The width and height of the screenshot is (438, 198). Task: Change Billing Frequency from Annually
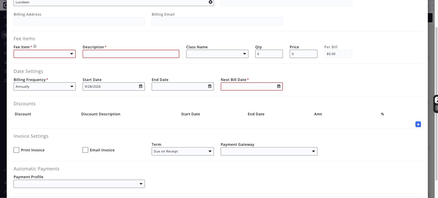pyautogui.click(x=45, y=87)
